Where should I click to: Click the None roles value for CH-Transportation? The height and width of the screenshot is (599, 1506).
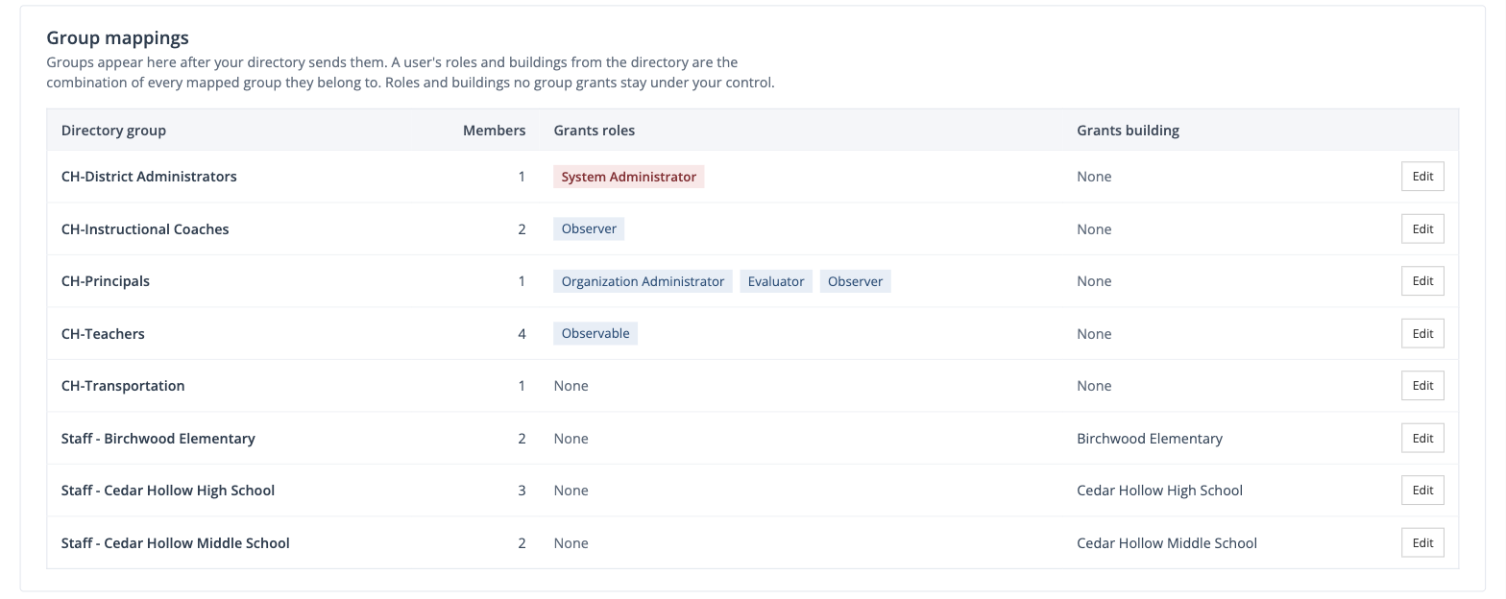point(571,386)
